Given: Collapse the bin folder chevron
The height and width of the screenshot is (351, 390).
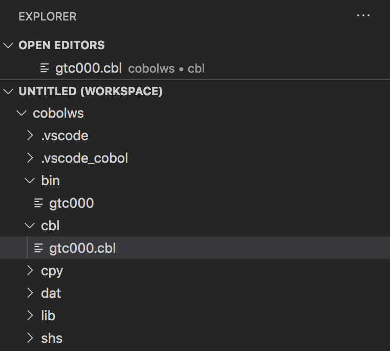Looking at the screenshot, I should coord(30,181).
